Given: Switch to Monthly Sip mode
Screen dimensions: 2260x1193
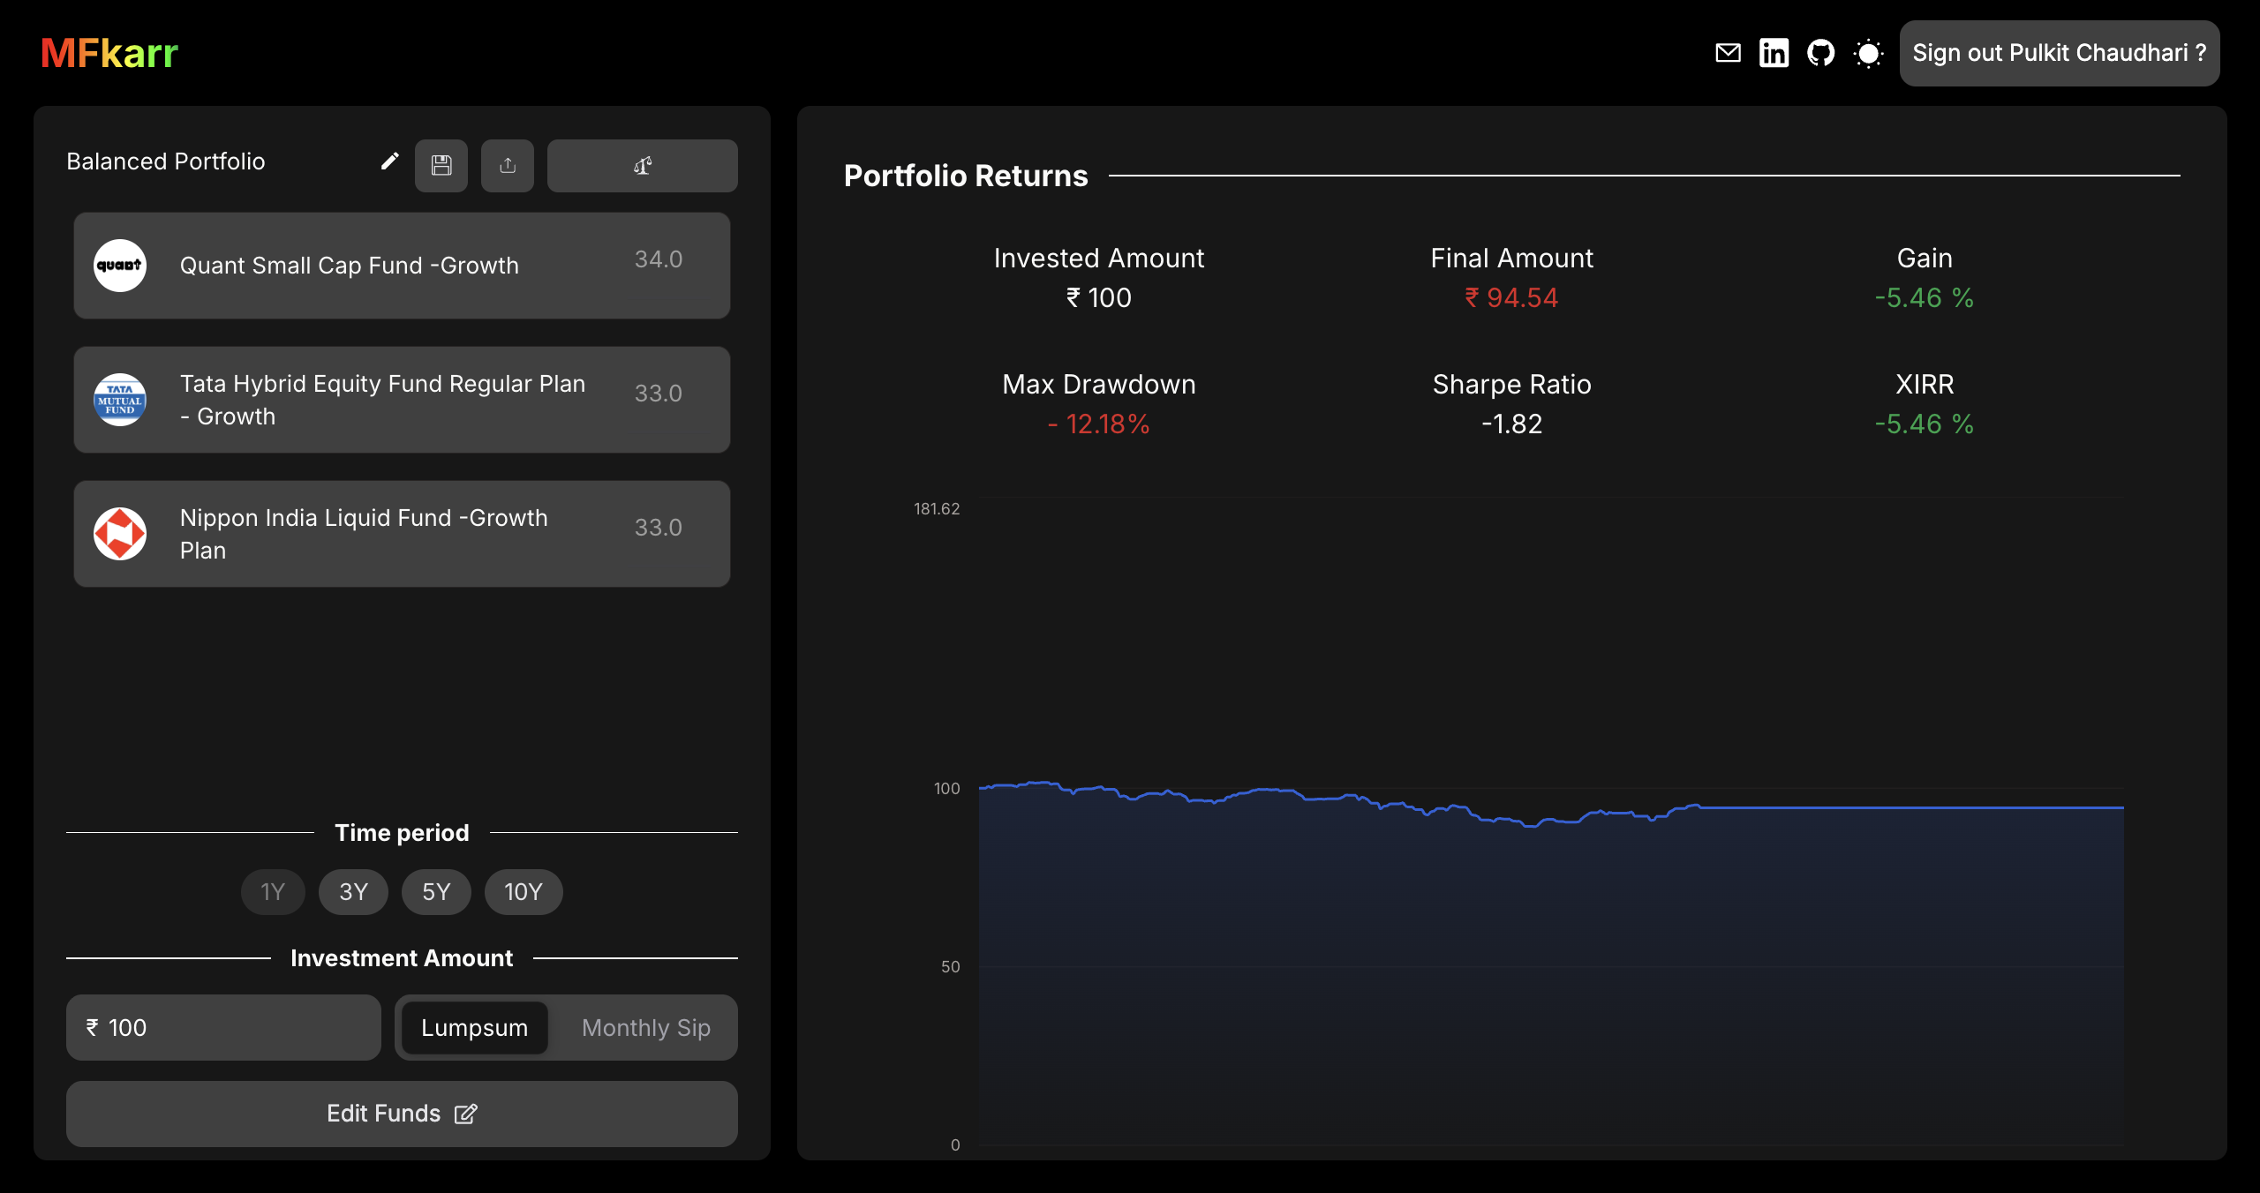Looking at the screenshot, I should [646, 1027].
